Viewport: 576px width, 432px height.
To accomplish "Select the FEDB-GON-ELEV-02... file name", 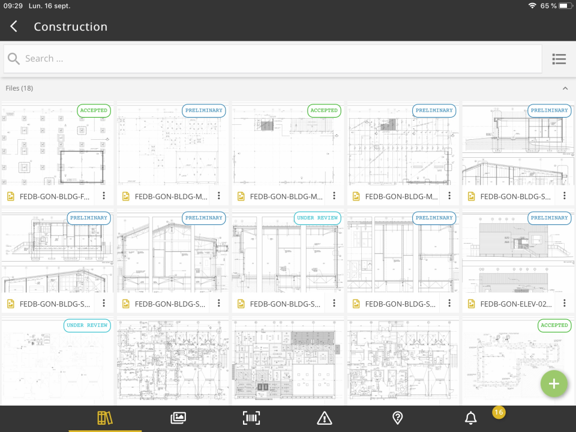I will (516, 304).
